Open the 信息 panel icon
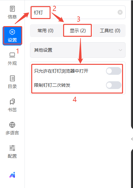This screenshot has width=133, height=188. tap(12, 9)
